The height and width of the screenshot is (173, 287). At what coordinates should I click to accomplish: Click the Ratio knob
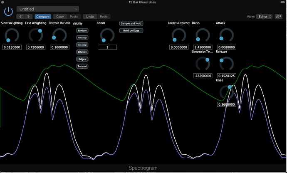click(203, 35)
